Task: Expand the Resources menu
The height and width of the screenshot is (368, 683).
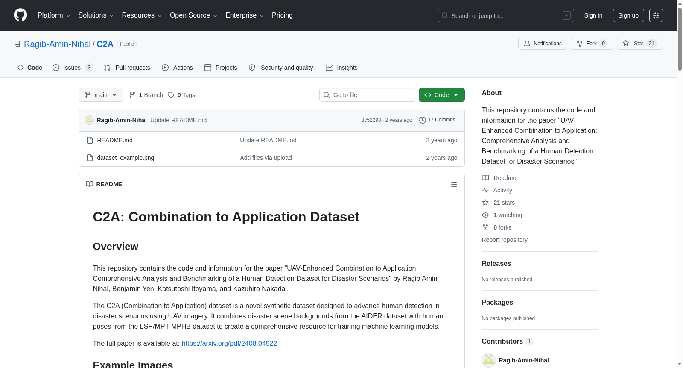Action: coord(142,15)
